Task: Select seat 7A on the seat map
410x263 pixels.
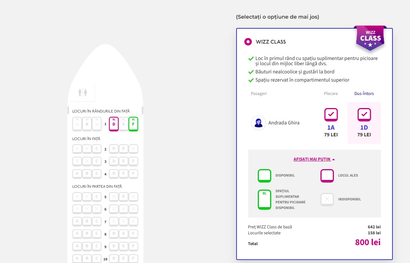Action: pos(77,221)
